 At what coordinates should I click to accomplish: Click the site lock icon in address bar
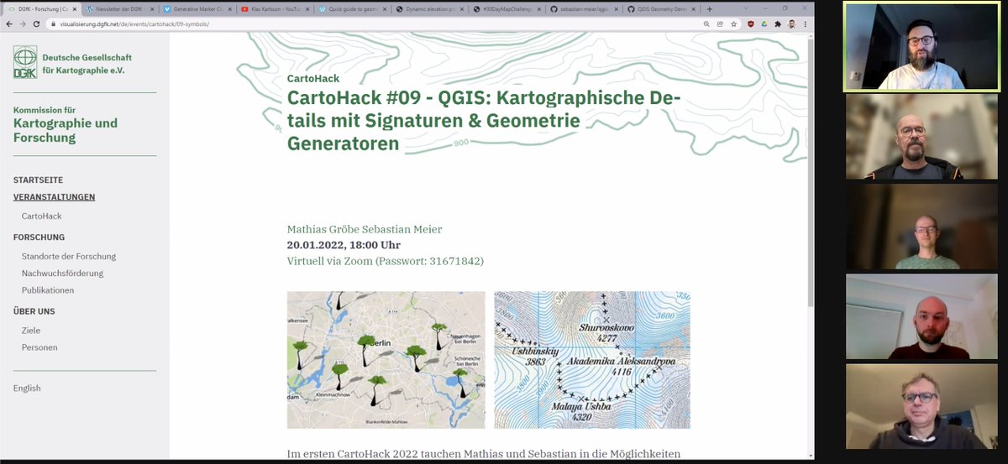click(x=54, y=24)
